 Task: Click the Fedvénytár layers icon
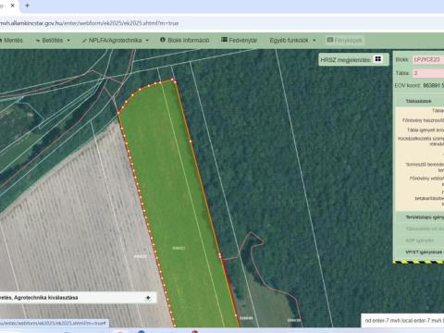pyautogui.click(x=224, y=40)
